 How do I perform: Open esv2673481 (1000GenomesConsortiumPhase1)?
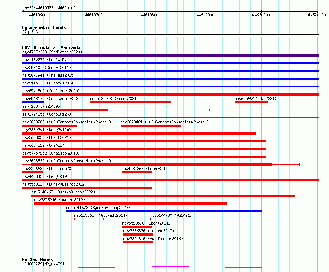tap(164, 122)
